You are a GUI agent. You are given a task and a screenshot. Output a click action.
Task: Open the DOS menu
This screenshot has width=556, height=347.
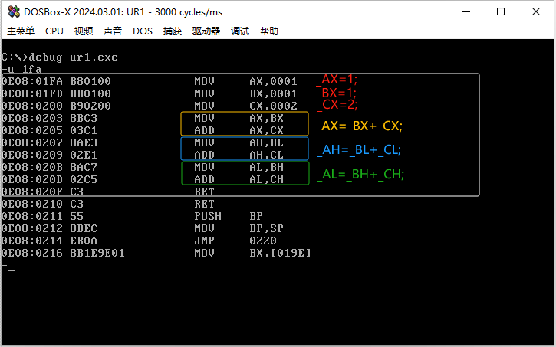143,31
